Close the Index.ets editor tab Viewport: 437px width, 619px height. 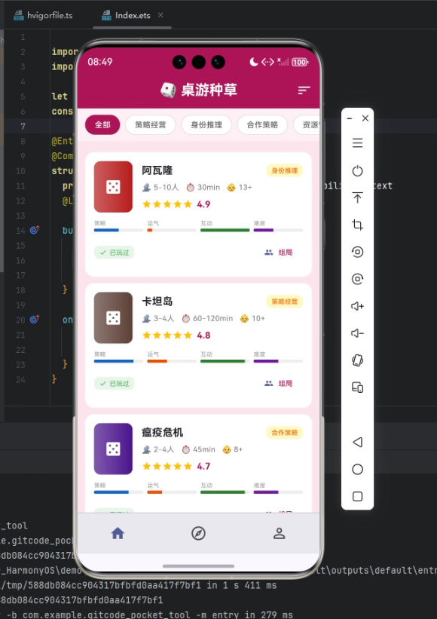(x=160, y=15)
